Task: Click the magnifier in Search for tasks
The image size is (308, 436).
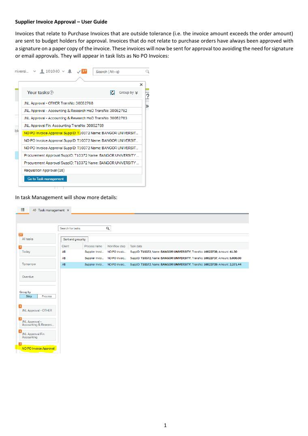Action: [x=108, y=228]
